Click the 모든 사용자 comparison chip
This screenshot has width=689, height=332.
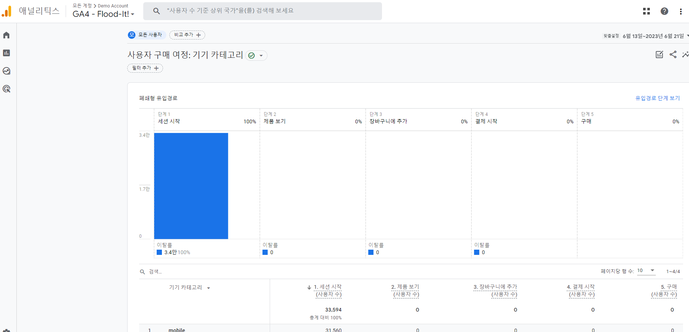click(147, 35)
